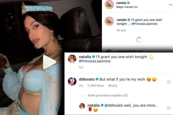Open Magic Carpet Inc. location

point(127,7)
